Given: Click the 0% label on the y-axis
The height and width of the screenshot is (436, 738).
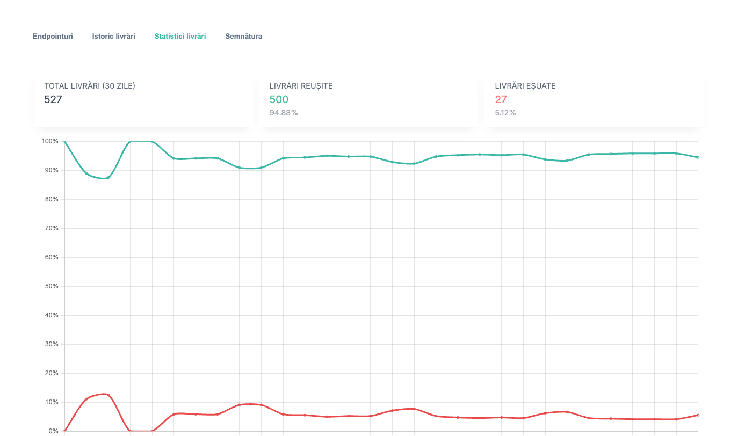Looking at the screenshot, I should point(53,431).
